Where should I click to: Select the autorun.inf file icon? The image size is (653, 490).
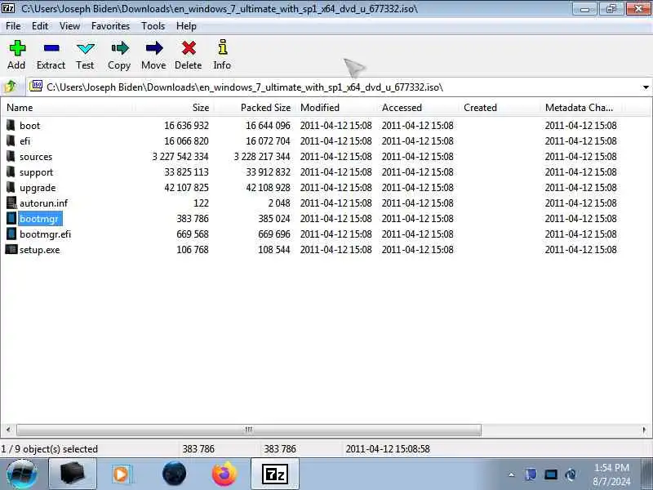tap(11, 203)
